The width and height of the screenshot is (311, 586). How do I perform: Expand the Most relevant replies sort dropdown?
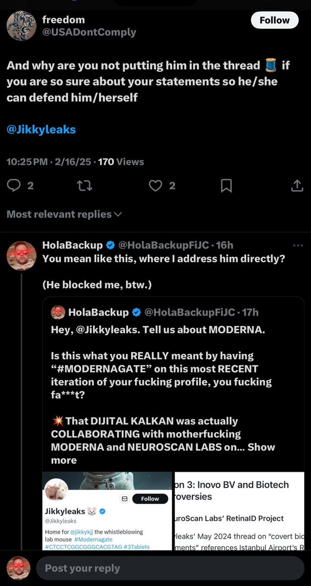click(64, 214)
